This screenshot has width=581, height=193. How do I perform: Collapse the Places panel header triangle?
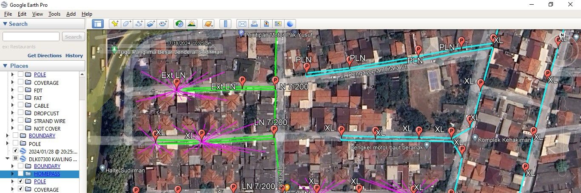pos(5,66)
